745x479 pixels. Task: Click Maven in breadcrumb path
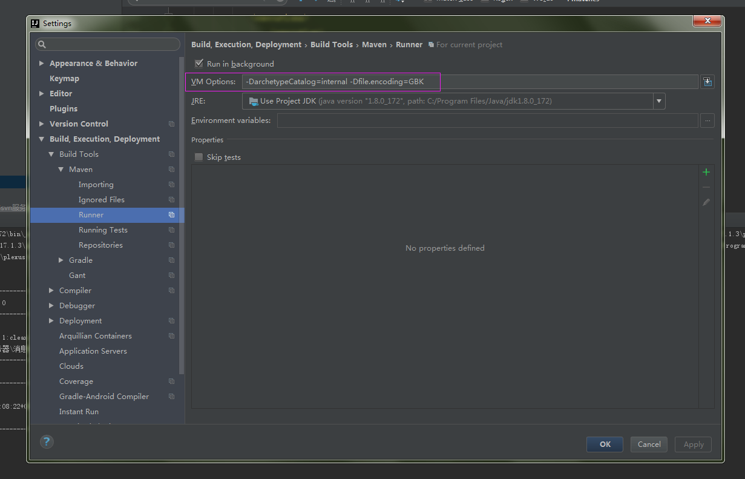click(x=374, y=44)
